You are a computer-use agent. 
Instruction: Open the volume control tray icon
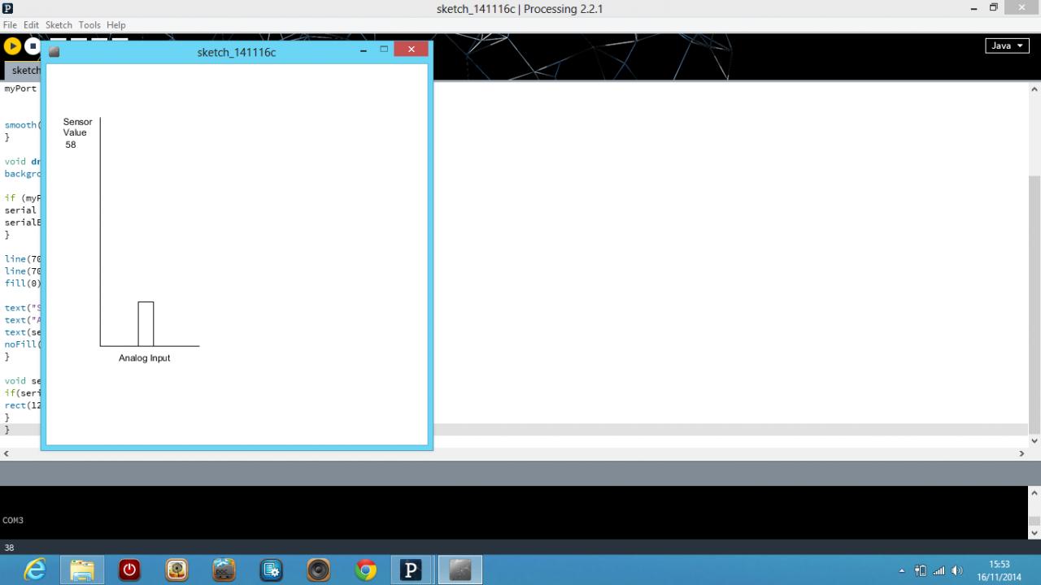pos(956,571)
